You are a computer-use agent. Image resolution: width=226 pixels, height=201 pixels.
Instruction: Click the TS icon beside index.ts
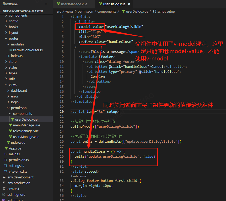click(8, 56)
